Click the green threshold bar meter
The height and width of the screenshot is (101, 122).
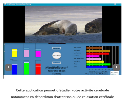pyautogui.click(x=26, y=69)
